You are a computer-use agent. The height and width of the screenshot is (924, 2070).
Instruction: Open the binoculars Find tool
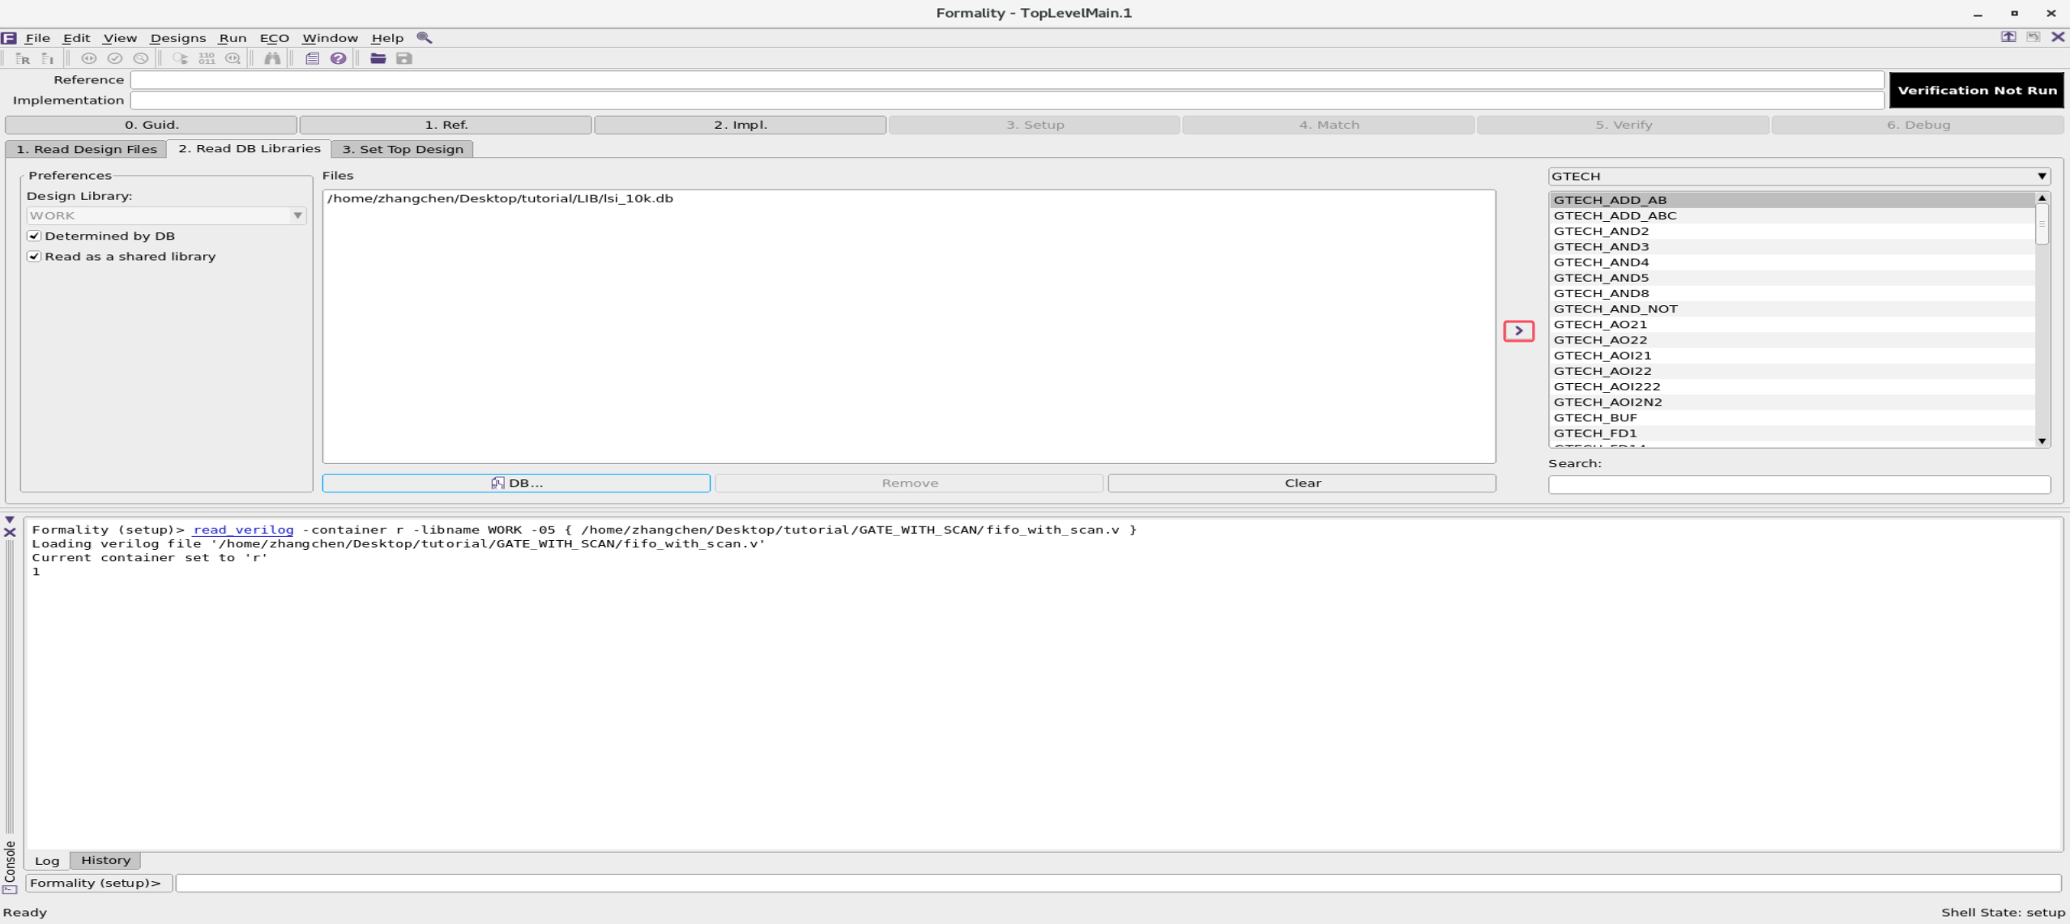point(272,58)
